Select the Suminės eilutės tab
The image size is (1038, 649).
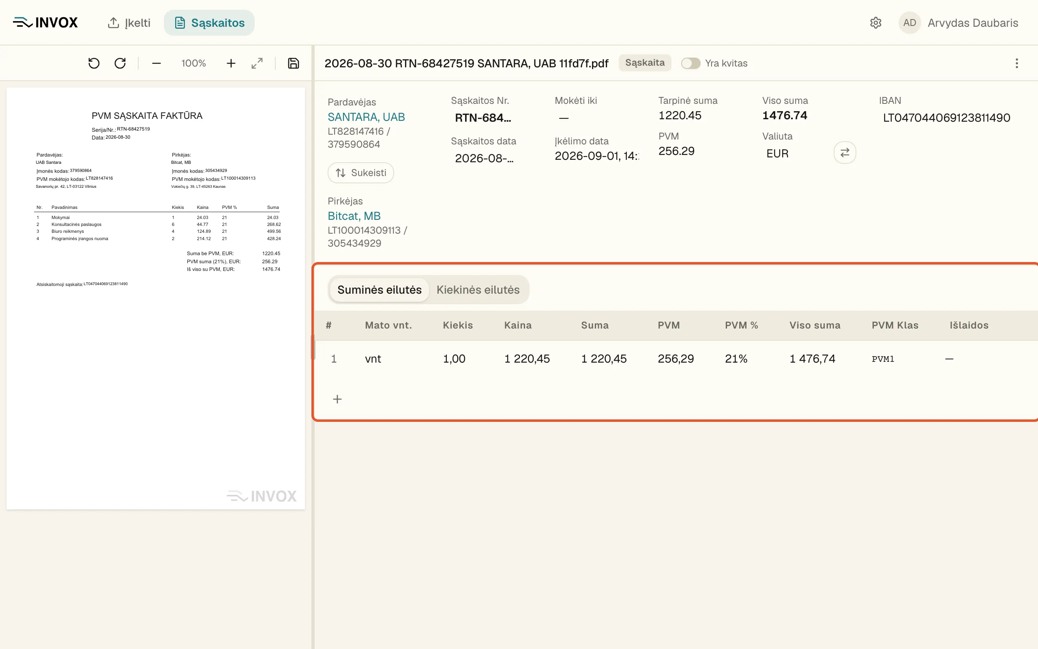(379, 290)
